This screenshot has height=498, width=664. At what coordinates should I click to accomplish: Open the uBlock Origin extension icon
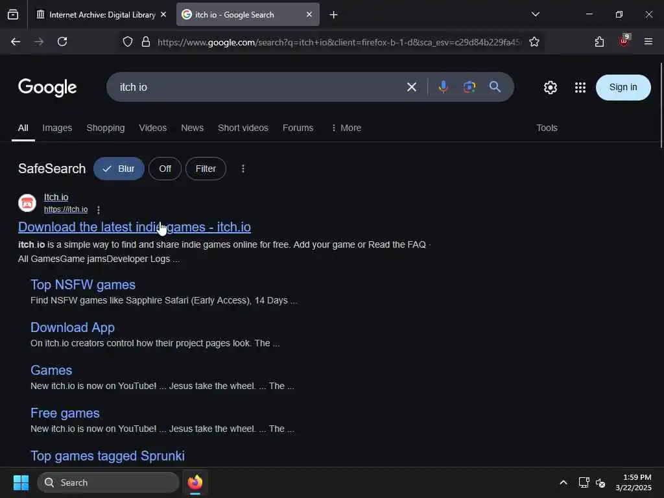[x=624, y=41]
